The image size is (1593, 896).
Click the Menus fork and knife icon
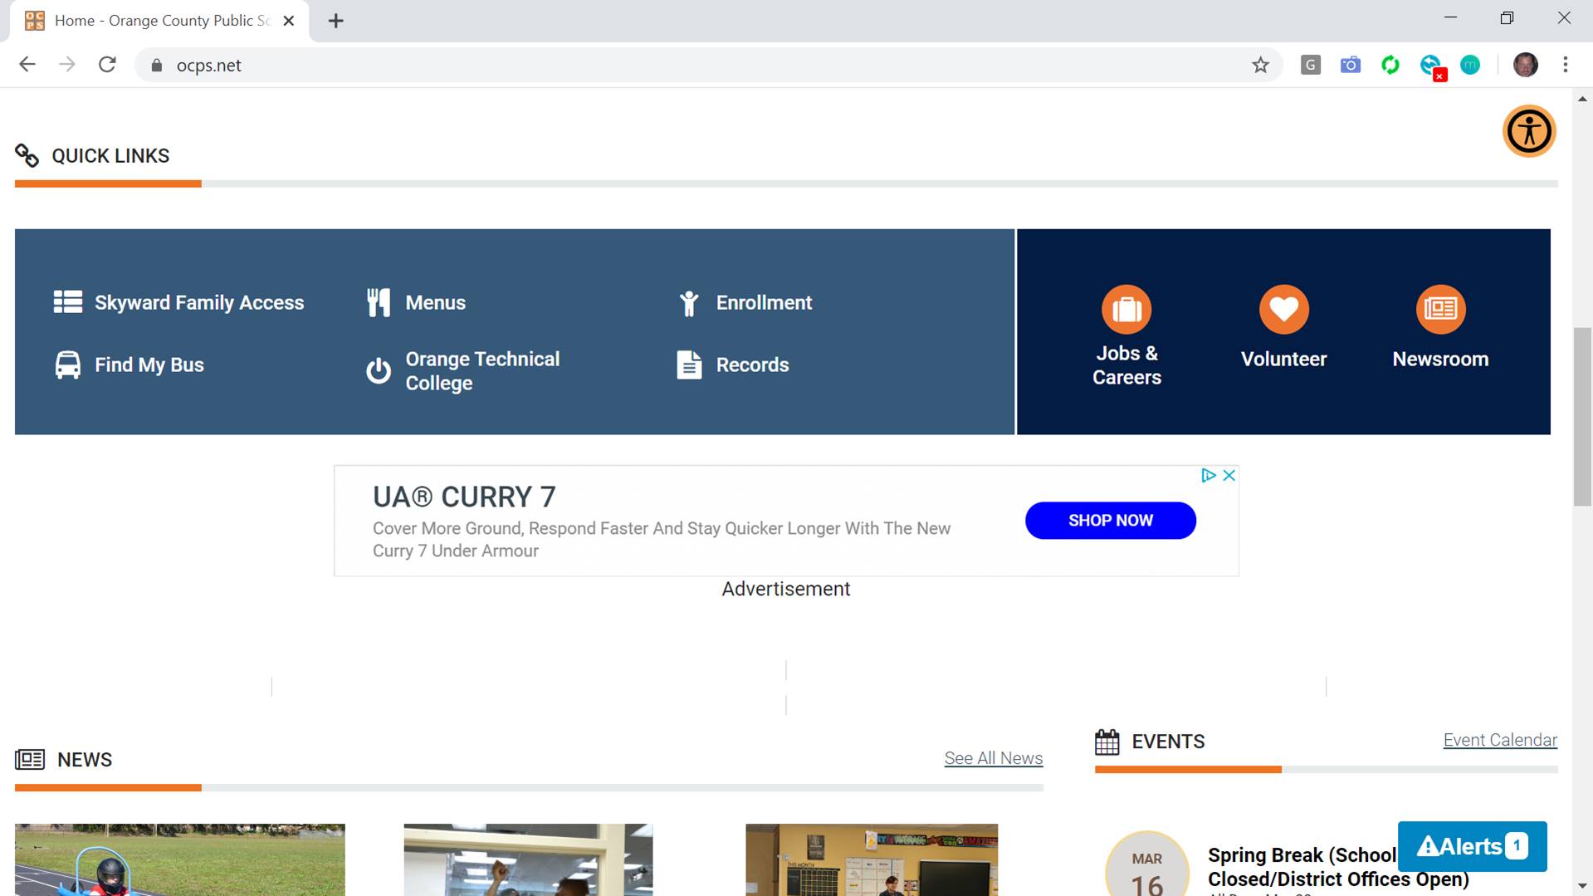tap(379, 302)
